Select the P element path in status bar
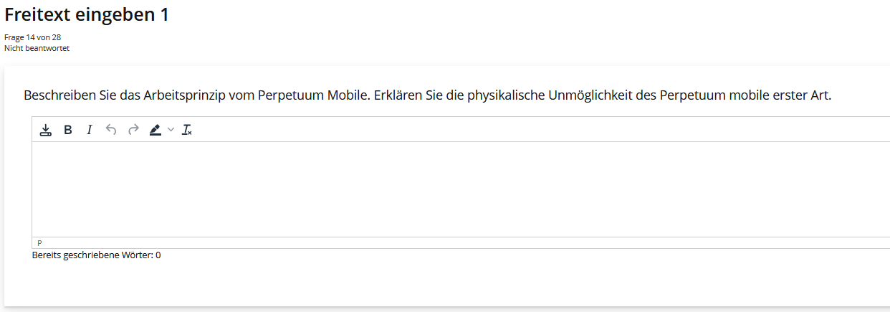The width and height of the screenshot is (890, 312). tap(39, 243)
